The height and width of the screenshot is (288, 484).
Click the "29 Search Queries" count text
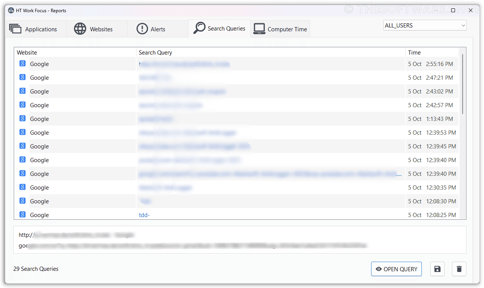click(36, 269)
